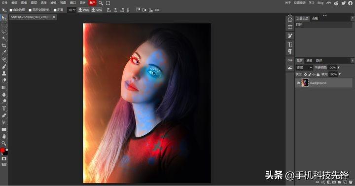
Task: Toggle the auto-select checkbox
Action: 11,10
